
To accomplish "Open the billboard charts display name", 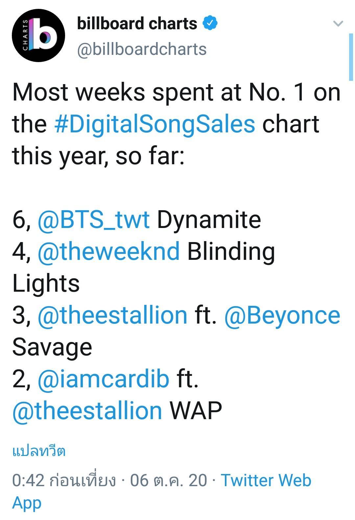I will (137, 24).
